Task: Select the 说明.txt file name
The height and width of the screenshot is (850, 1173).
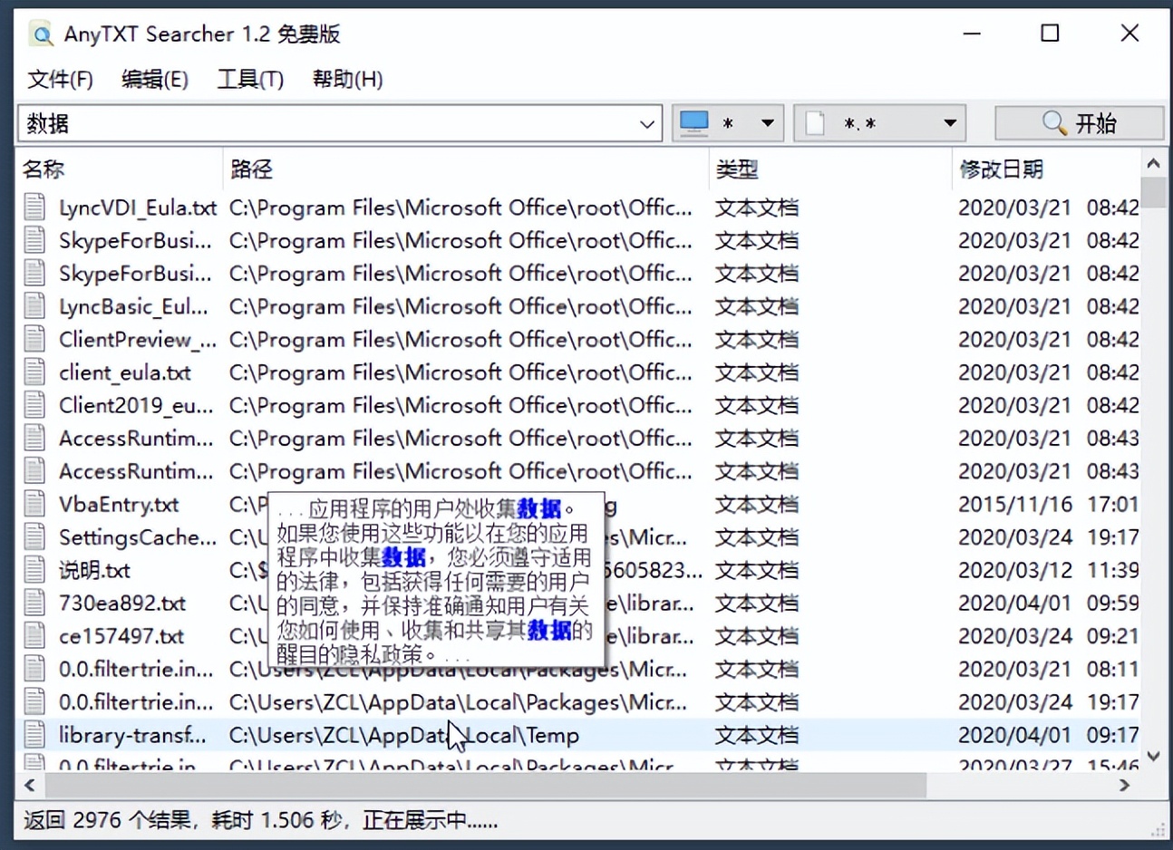Action: point(94,571)
